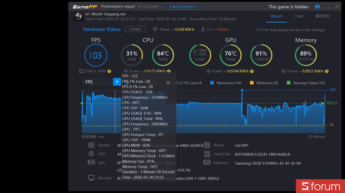
Task: Click the help icon next to CPU power
Action: click(169, 71)
